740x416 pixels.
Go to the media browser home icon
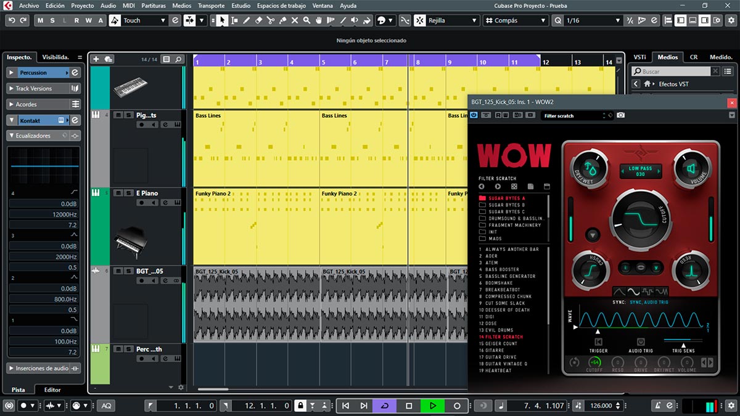[647, 84]
